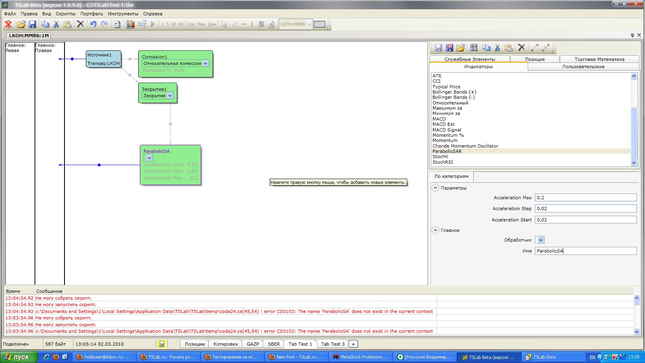
Task: Run the script with green play button
Action: pyautogui.click(x=153, y=24)
